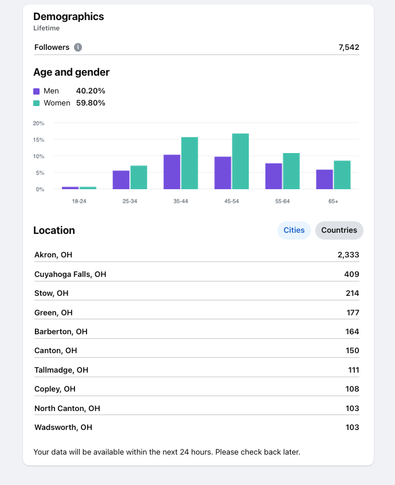Screen dimensions: 395x485
Task: Select the men's 55-64 bar
Action: [273, 176]
